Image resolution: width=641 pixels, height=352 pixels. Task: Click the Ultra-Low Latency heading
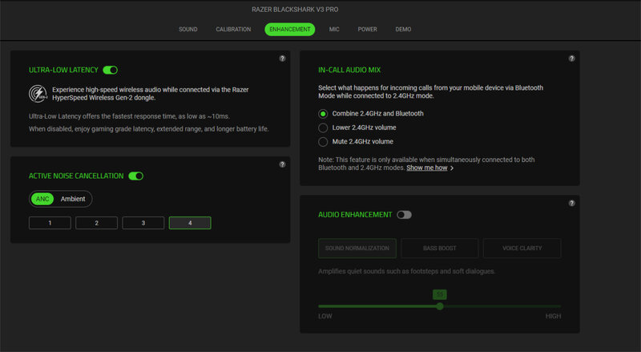point(63,70)
